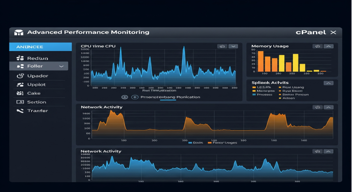Click the first plus icon below CPU chart

click(x=125, y=97)
